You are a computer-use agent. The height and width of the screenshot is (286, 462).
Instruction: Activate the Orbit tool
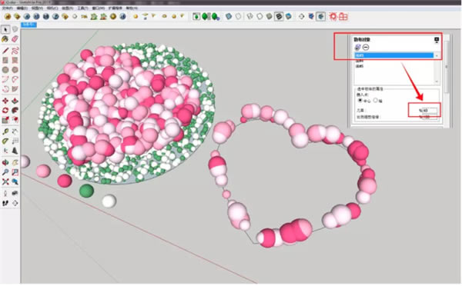coord(5,162)
